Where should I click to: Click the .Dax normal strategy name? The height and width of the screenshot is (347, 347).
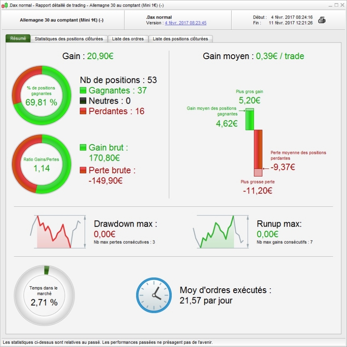[159, 17]
